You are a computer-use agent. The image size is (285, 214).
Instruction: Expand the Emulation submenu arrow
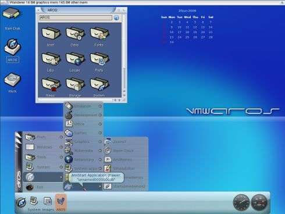[100, 106]
